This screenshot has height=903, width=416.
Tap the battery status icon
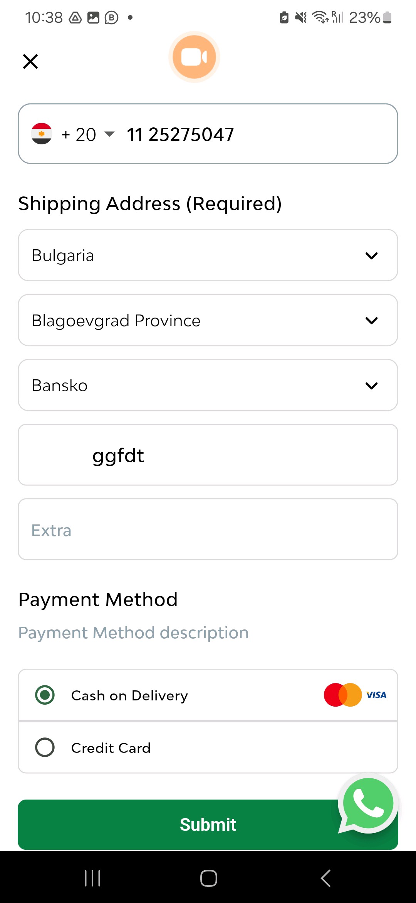pos(387,17)
